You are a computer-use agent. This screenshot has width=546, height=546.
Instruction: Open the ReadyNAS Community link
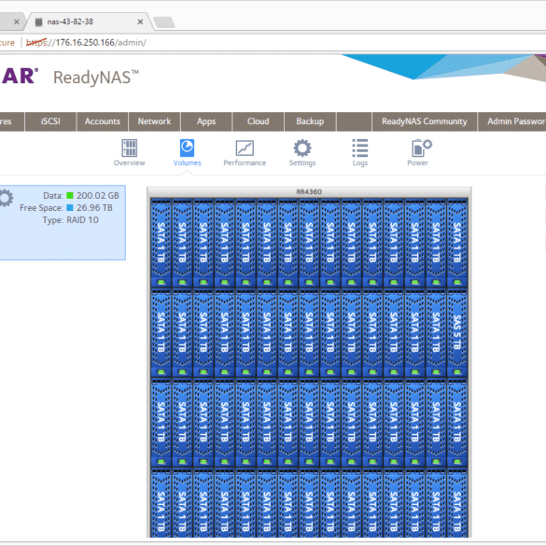pos(425,121)
